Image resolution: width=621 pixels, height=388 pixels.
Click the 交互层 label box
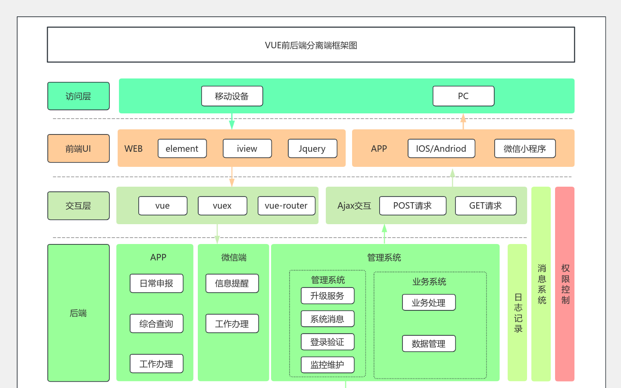point(78,206)
